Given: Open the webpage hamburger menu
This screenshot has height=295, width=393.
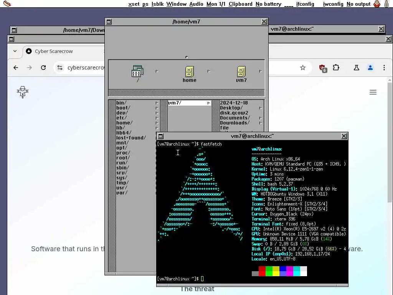Looking at the screenshot, I should (x=373, y=92).
